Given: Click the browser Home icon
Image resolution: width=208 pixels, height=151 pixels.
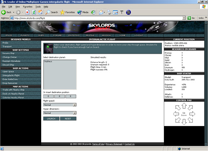Looking at the screenshot, I should (x=40, y=12).
